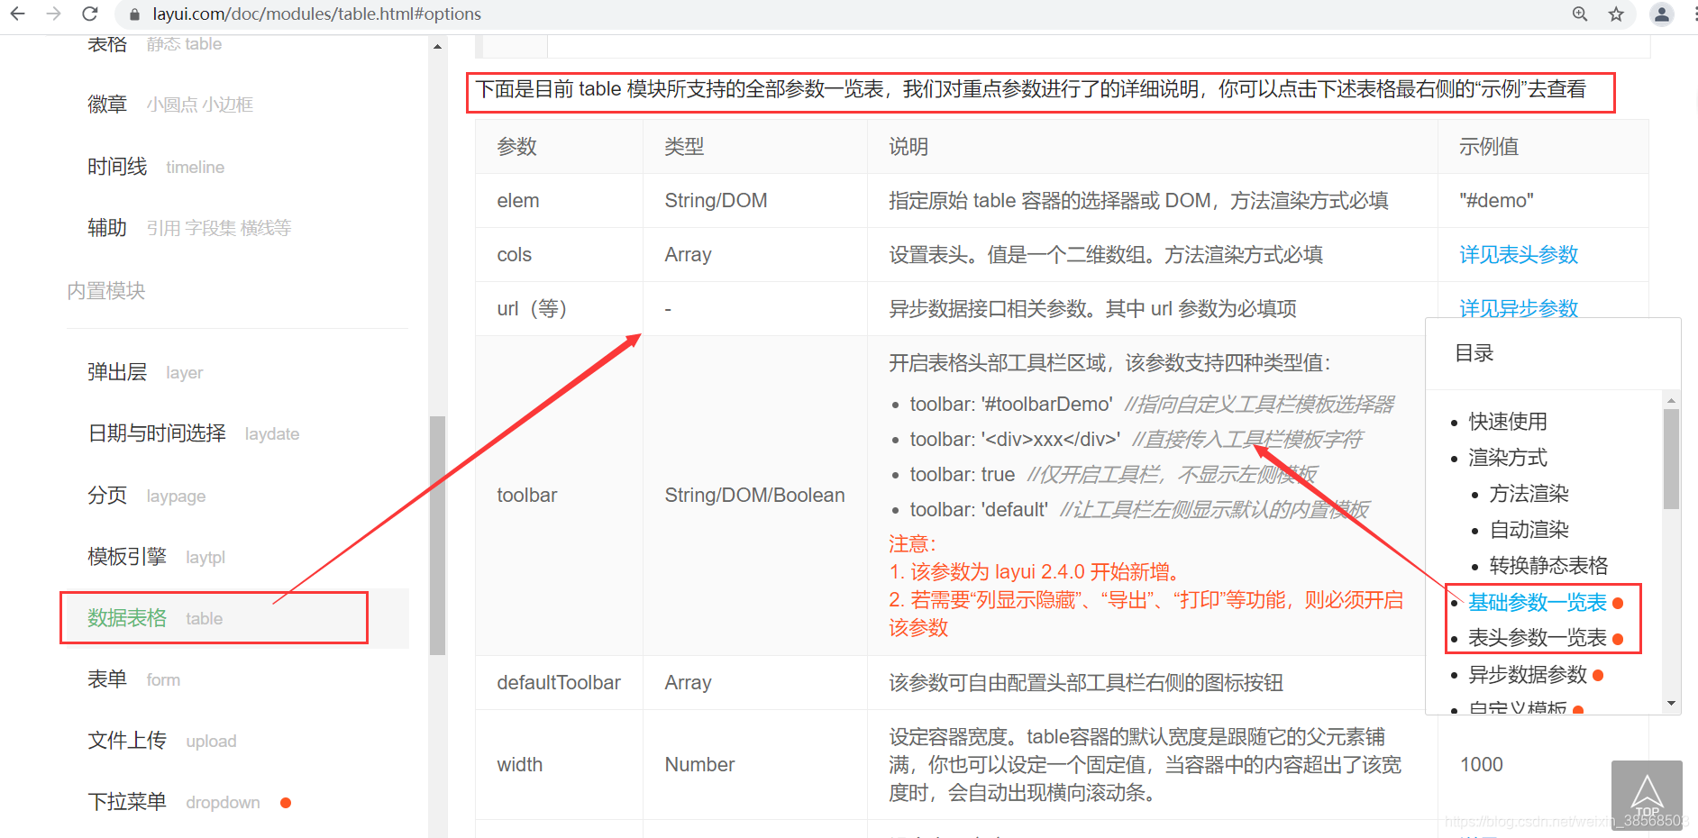Select the defaultToolbar parameter cell
This screenshot has height=838, width=1698.
[x=559, y=682]
